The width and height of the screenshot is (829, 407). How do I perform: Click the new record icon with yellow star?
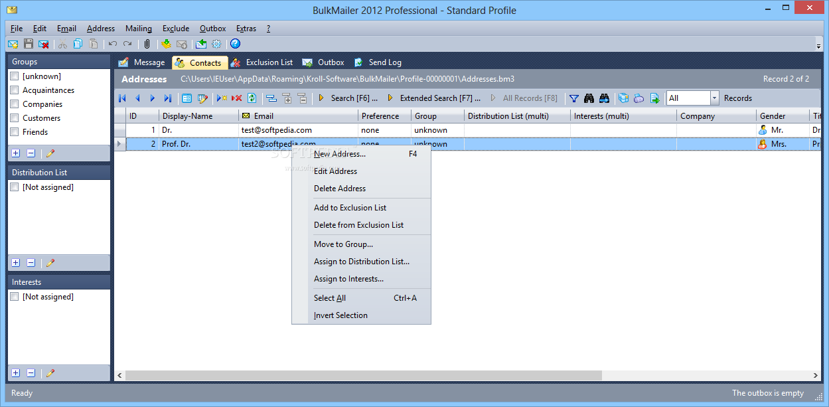point(222,98)
